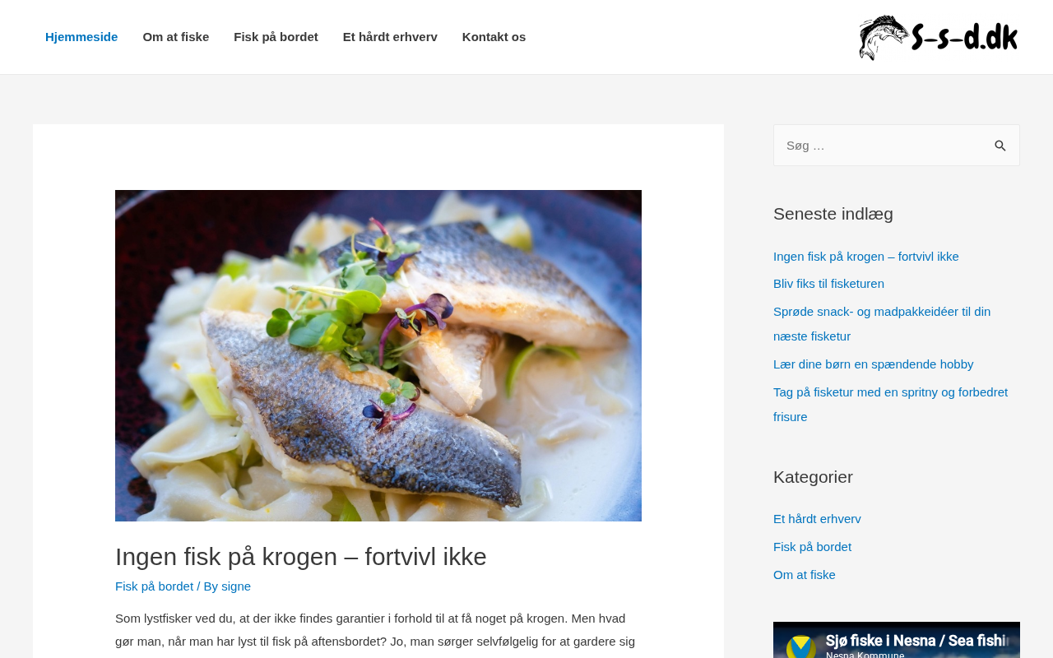Viewport: 1053px width, 658px height.
Task: Click the S-s-d.dk fish logo
Action: pyautogui.click(x=939, y=37)
